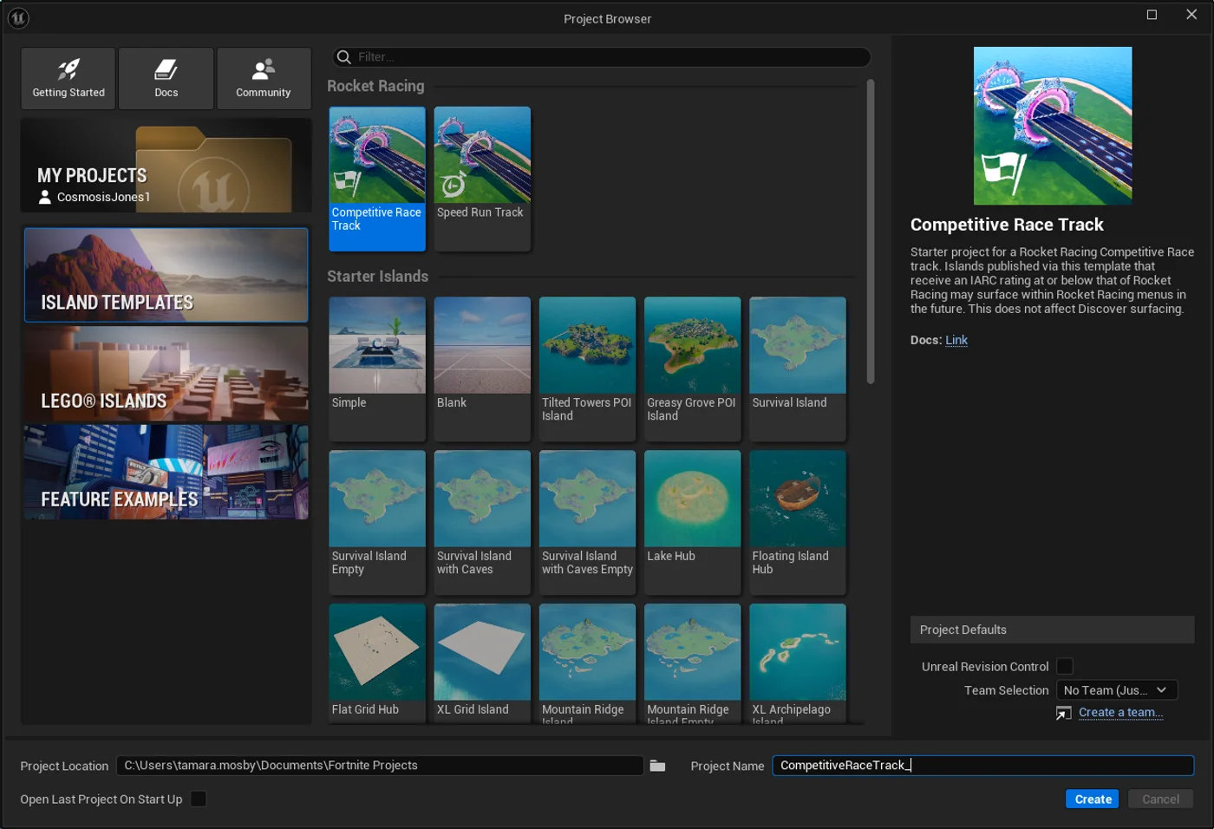
Task: Select the Speed Run Track template
Action: tap(482, 179)
